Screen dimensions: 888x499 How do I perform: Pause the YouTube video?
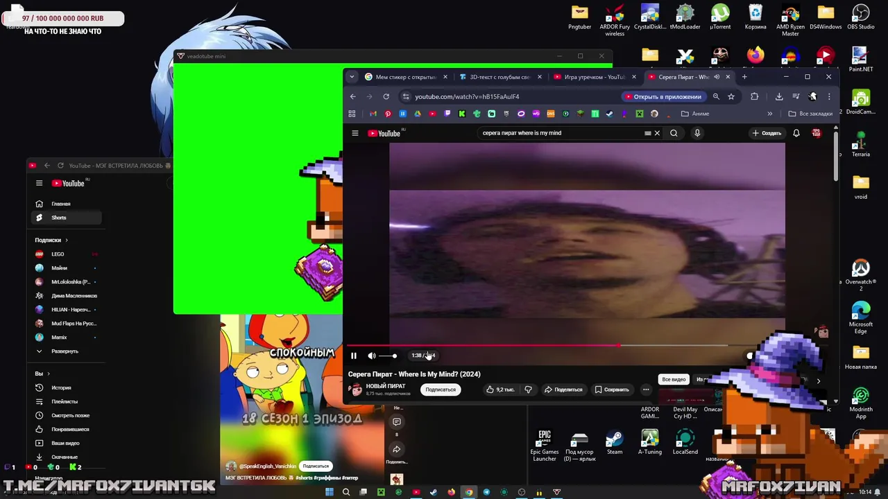pyautogui.click(x=354, y=356)
